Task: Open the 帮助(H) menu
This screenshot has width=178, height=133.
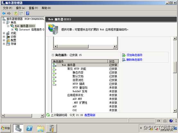Action: tap(46, 8)
